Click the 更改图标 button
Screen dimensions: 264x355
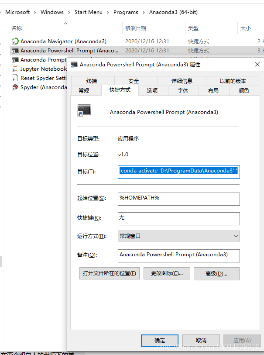tap(167, 273)
